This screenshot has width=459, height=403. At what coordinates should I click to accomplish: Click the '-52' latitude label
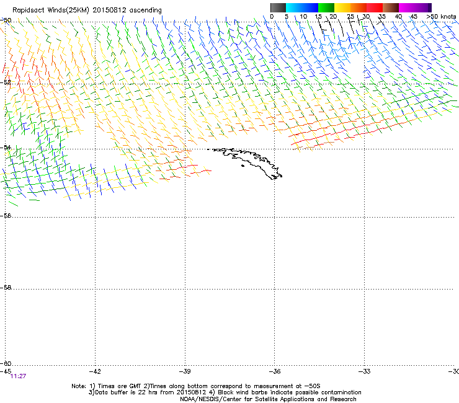6,82
